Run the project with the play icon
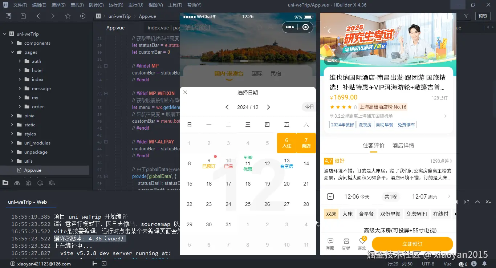The image size is (496, 268). click(x=83, y=16)
